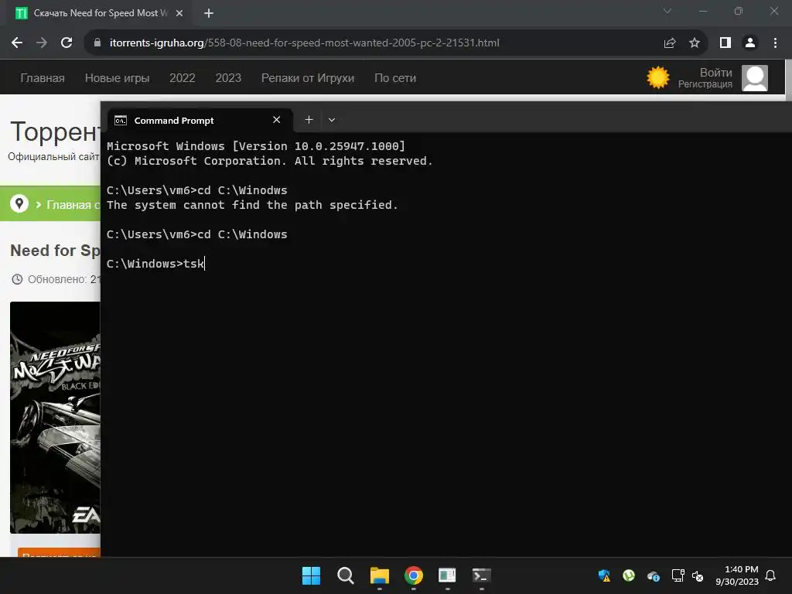Click webpage vertical scrollbar
The height and width of the screenshot is (594, 792).
[x=788, y=80]
